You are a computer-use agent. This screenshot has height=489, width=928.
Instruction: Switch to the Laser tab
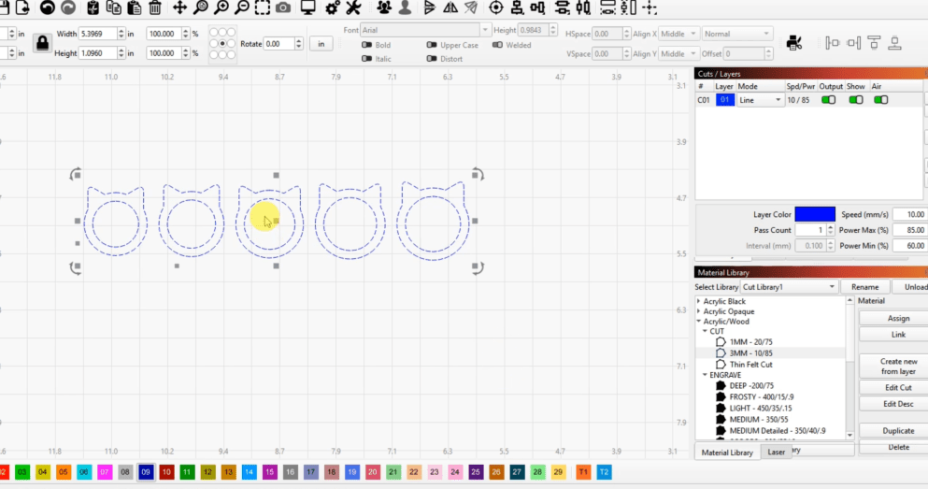(777, 453)
